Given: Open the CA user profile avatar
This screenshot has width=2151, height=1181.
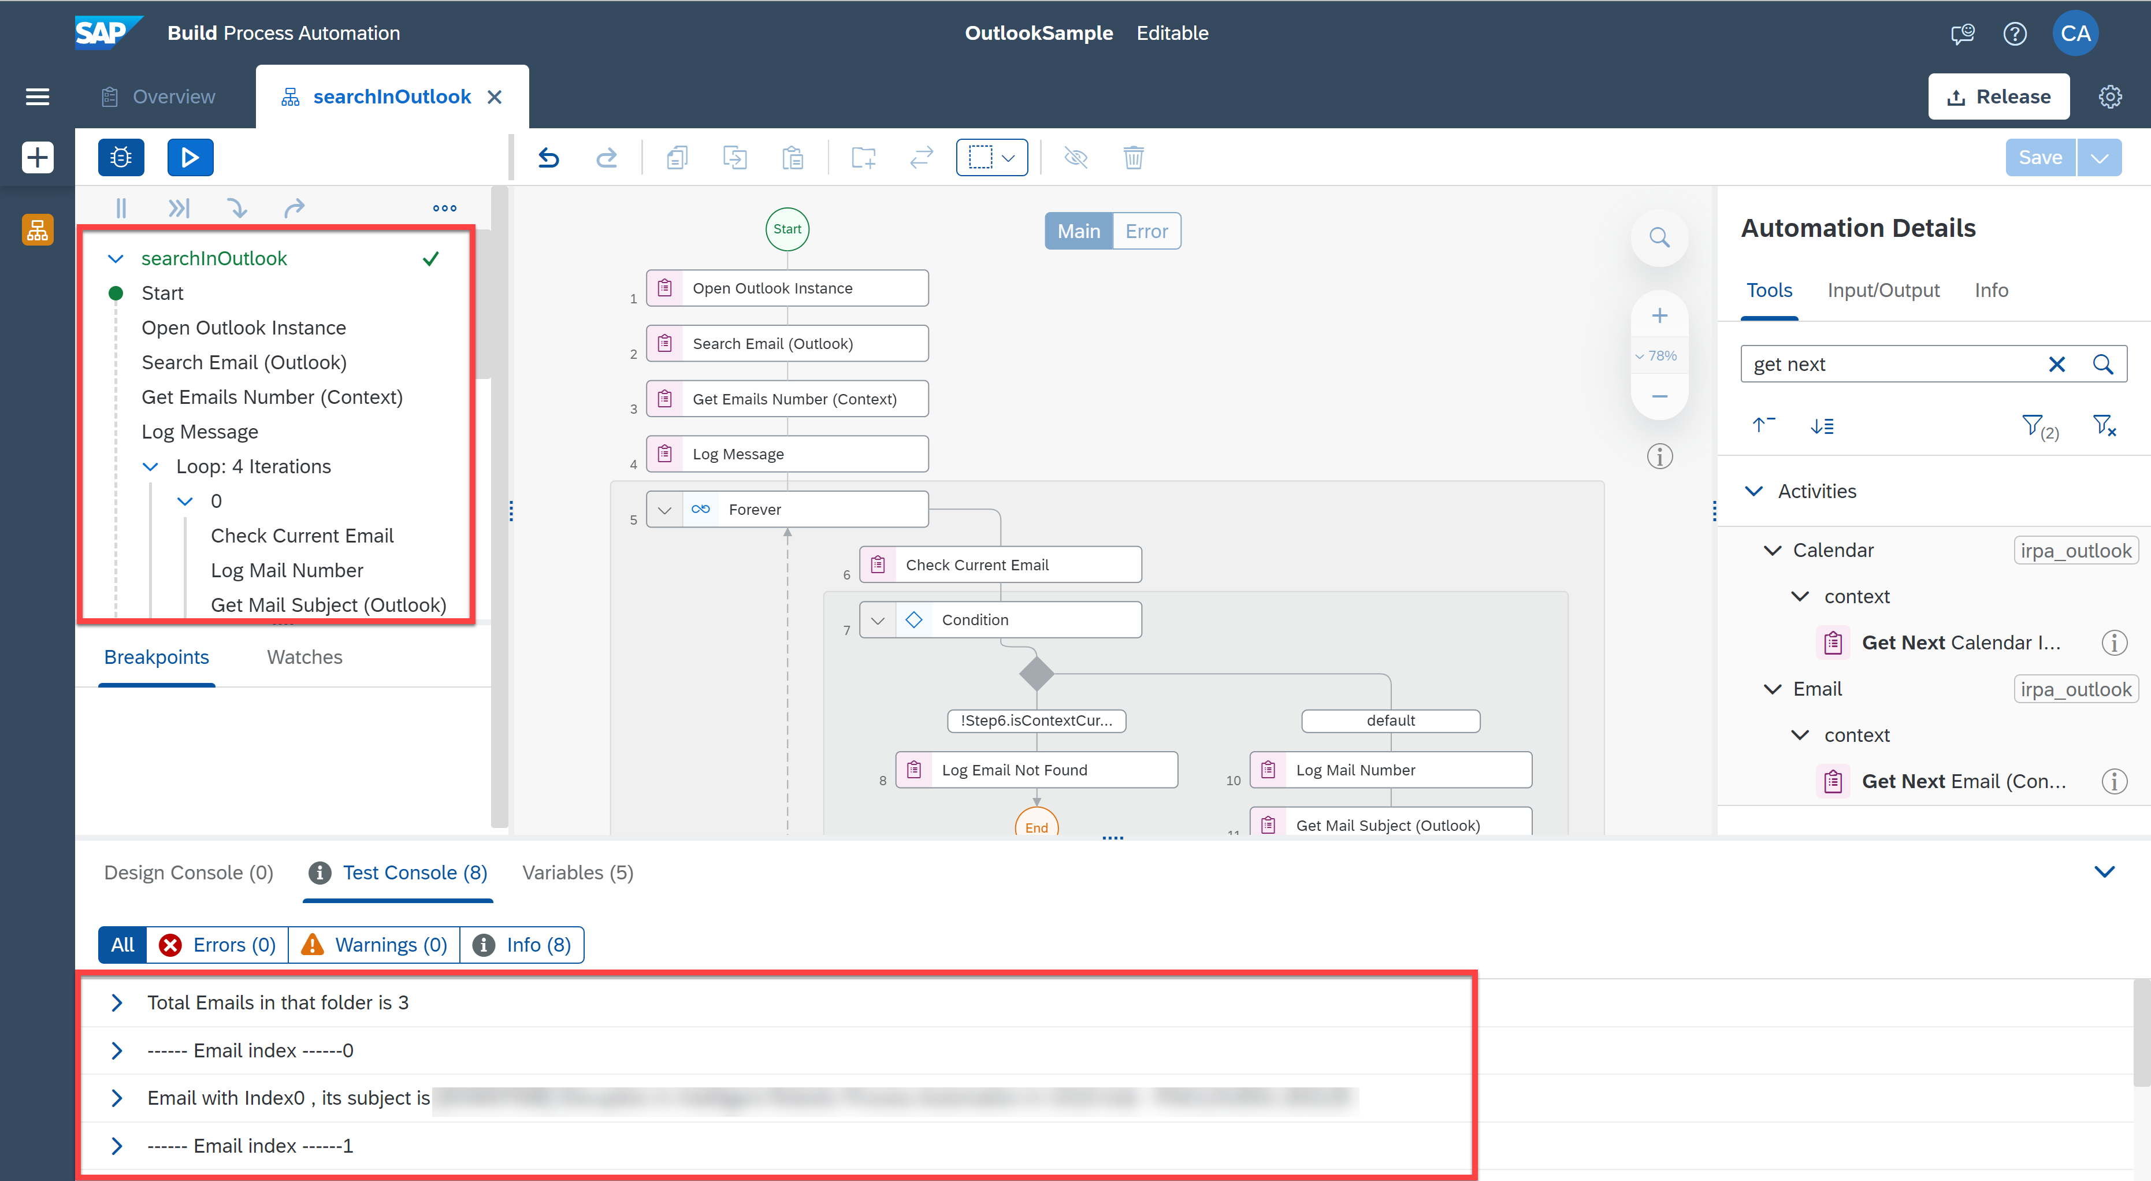Looking at the screenshot, I should [2075, 34].
